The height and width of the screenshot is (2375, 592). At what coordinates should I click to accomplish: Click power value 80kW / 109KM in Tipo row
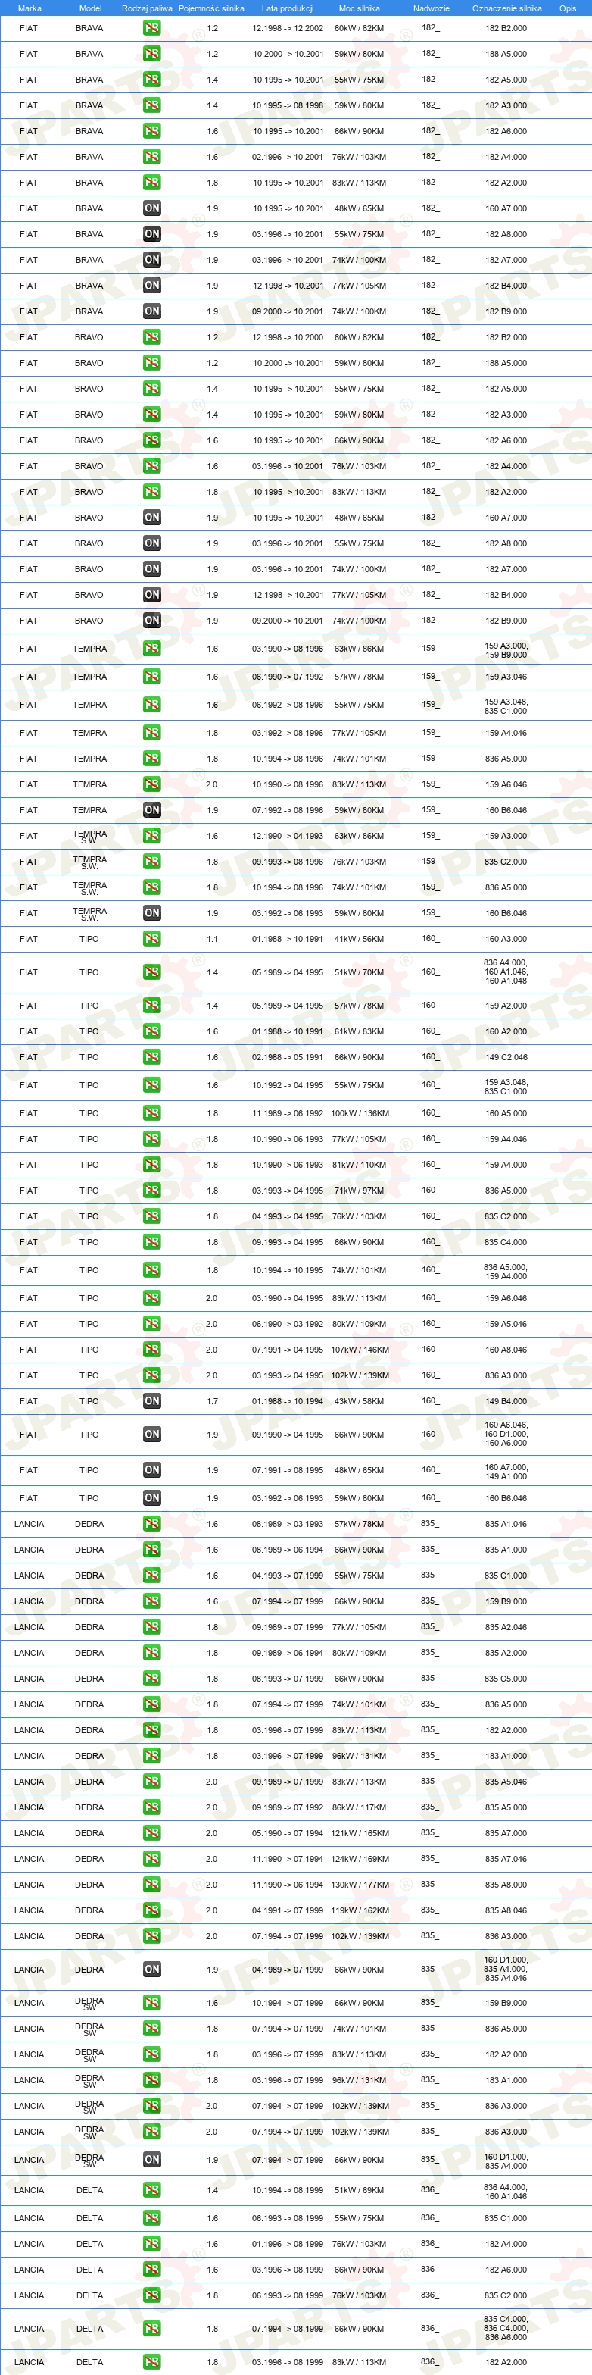[359, 1324]
